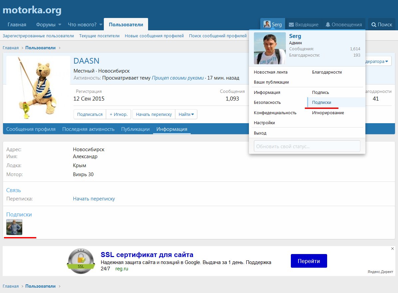Screen dimensions: 398x293
Task: Open search via the magnifier icon
Action: (x=374, y=25)
